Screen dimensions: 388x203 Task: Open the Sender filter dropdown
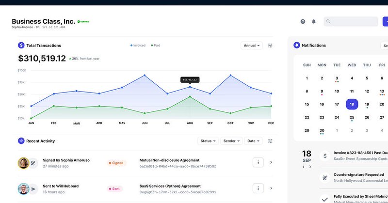tap(231, 141)
